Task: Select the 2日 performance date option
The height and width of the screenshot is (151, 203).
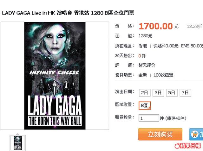Action: coord(145,93)
